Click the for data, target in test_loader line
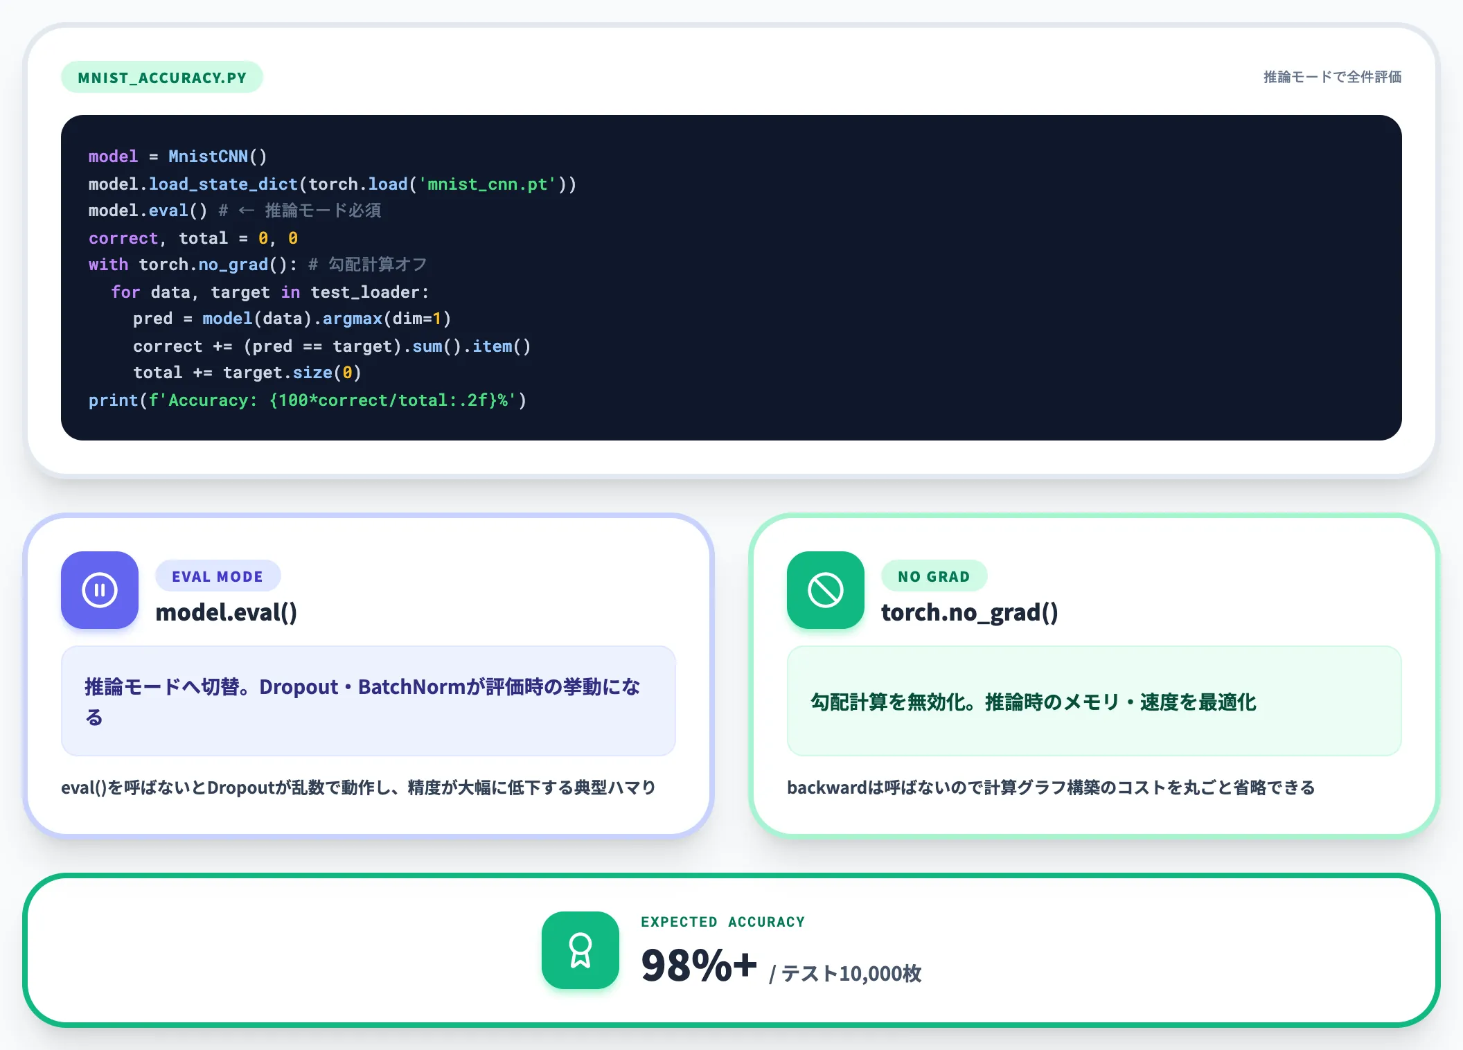Screen dimensions: 1463x1050 [270, 292]
